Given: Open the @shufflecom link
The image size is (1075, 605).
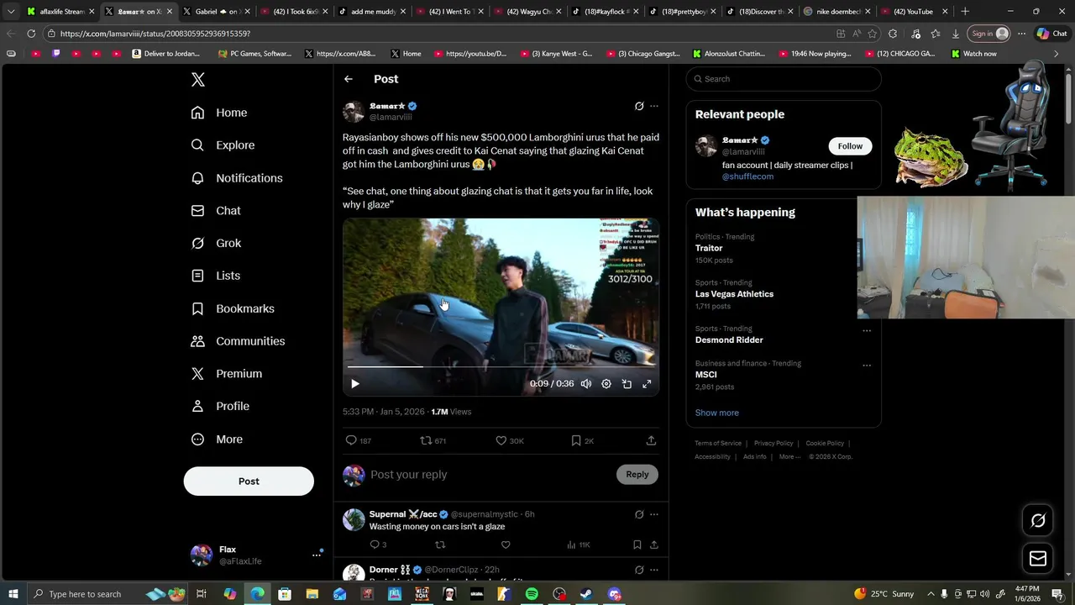Looking at the screenshot, I should point(747,176).
